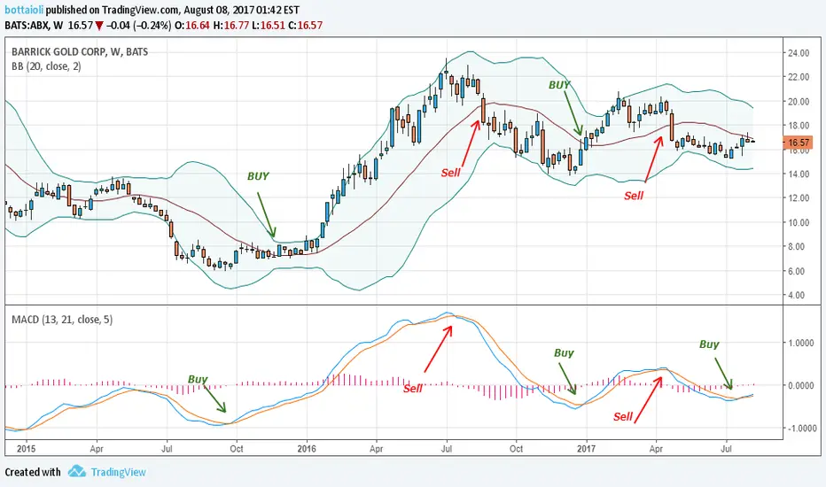The height and width of the screenshot is (487, 826).
Task: Click the 1.0000 MACD axis label
Action: click(802, 343)
